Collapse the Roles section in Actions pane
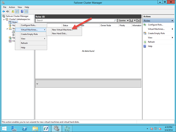This screenshot has height=132, width=176. (x=172, y=21)
